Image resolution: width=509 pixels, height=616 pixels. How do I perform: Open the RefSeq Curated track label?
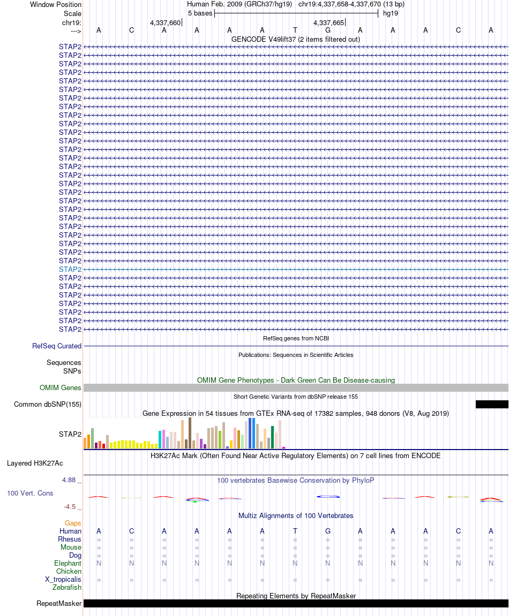57,346
